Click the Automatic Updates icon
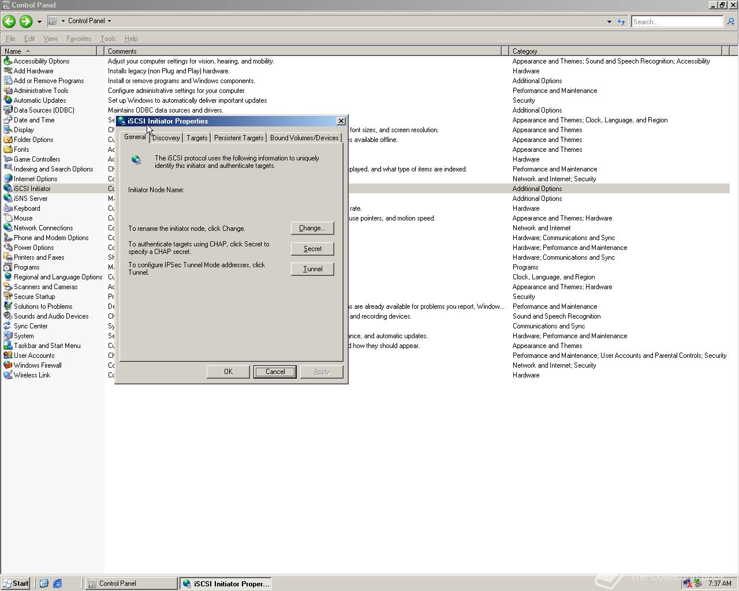 pos(8,100)
